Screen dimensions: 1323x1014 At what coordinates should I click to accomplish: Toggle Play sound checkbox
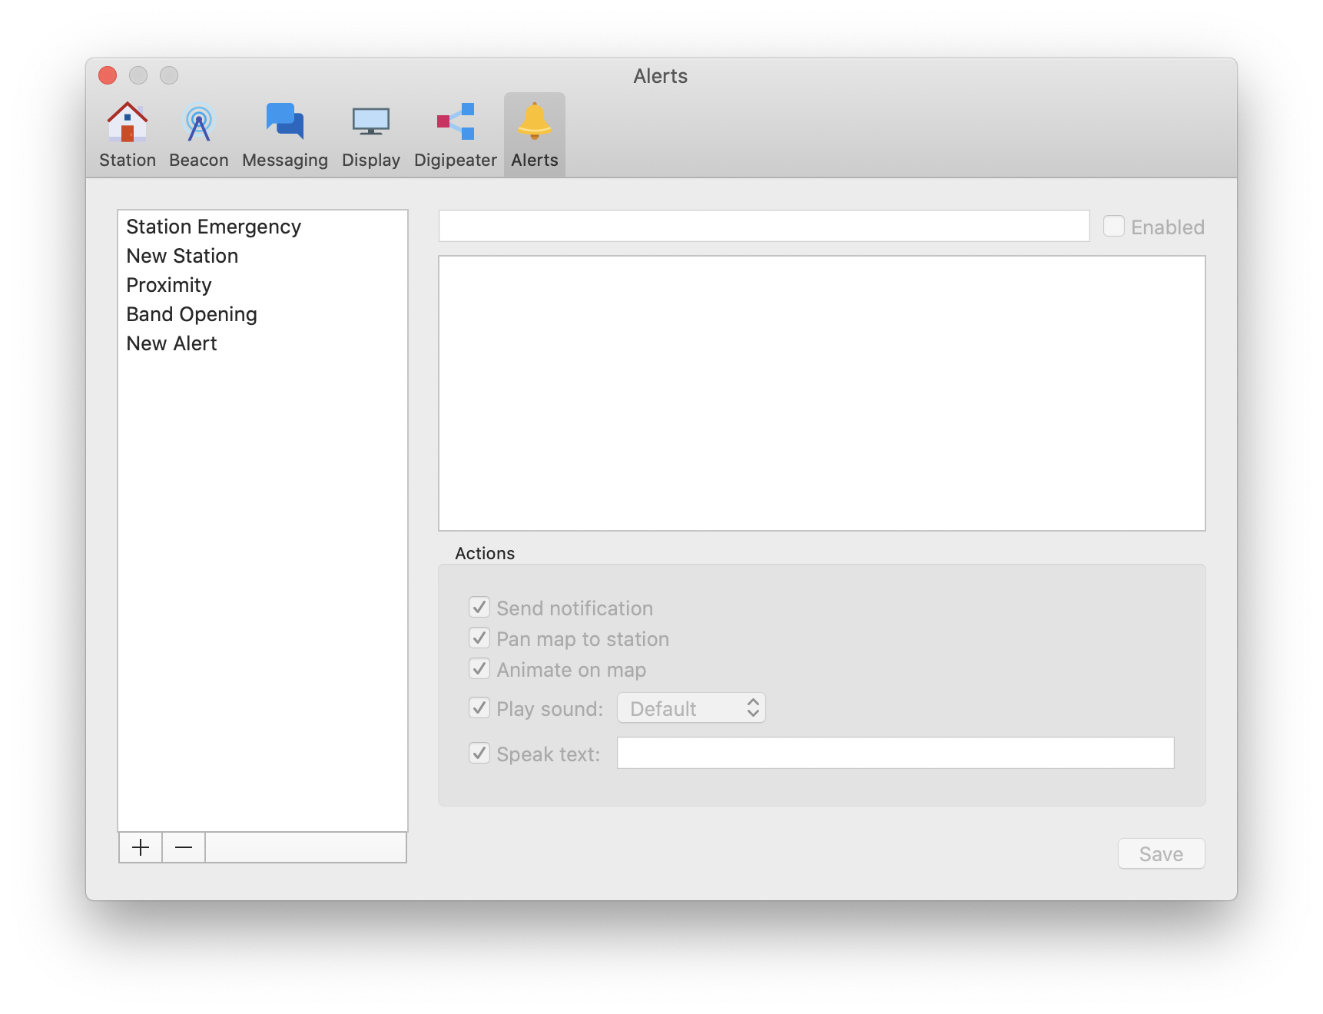pyautogui.click(x=479, y=707)
